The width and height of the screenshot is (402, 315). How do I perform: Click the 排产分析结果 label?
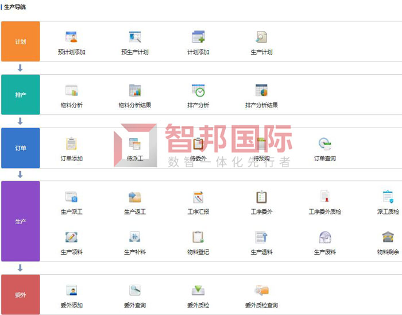(x=261, y=105)
